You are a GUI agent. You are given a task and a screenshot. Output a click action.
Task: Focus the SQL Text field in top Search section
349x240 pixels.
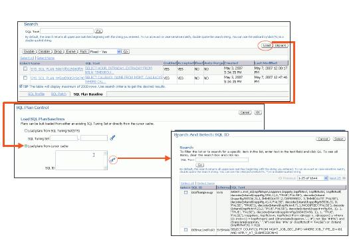coord(67,31)
